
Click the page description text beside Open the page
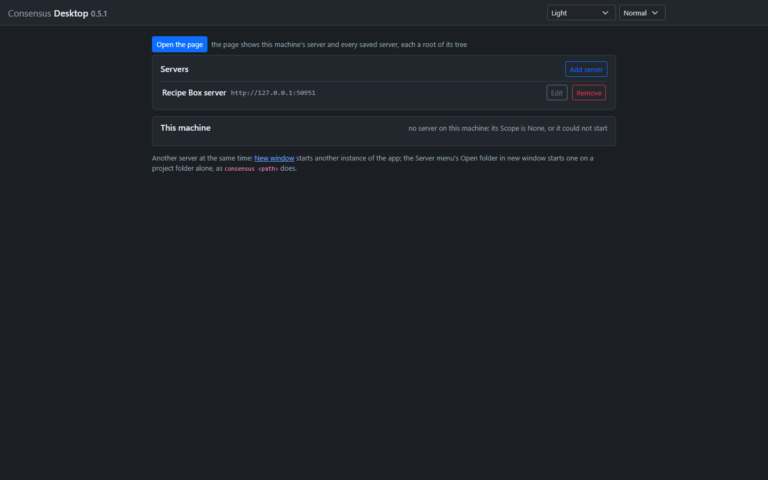coord(339,44)
